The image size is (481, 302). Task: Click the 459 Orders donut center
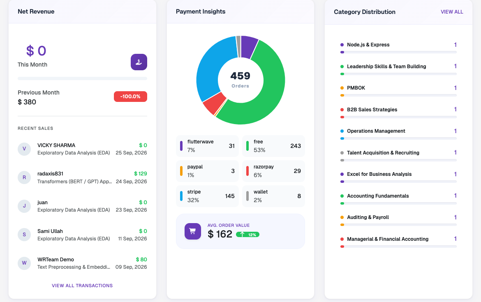tap(240, 80)
